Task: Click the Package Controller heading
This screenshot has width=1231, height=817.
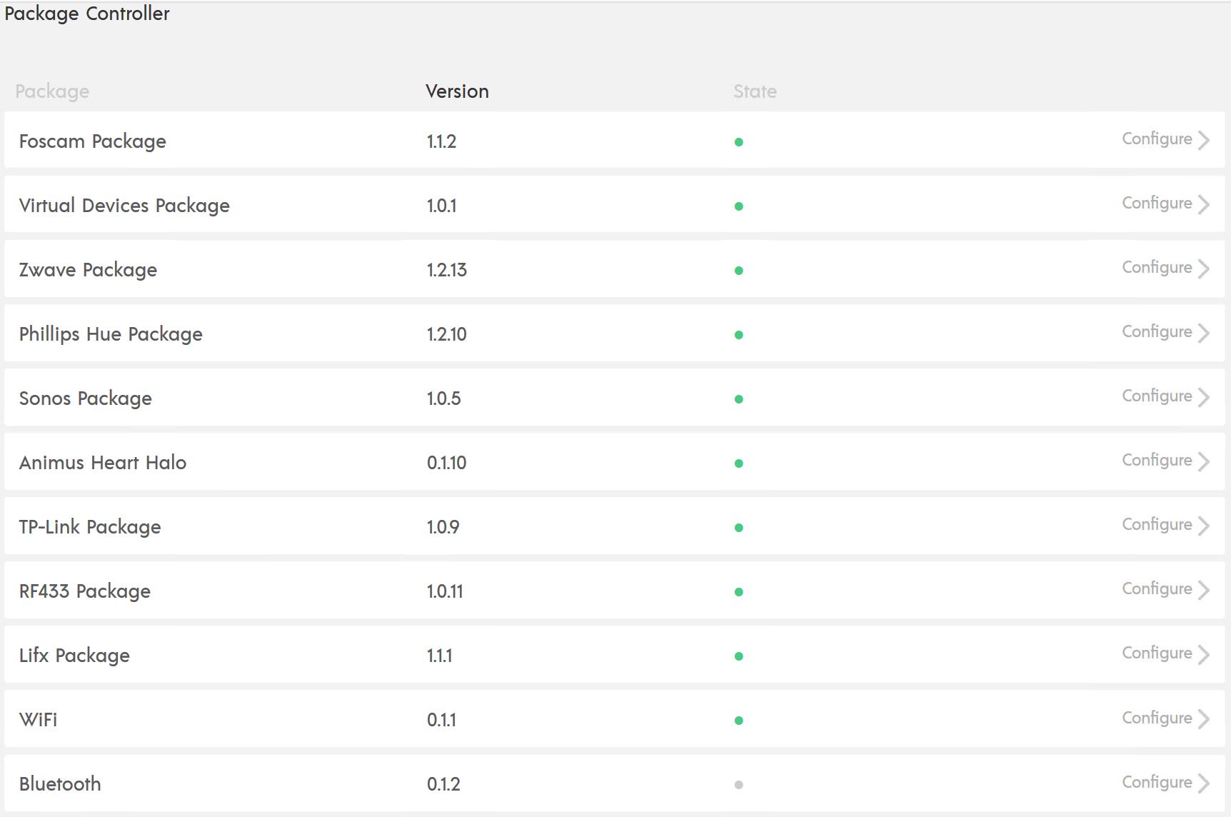Action: point(87,14)
